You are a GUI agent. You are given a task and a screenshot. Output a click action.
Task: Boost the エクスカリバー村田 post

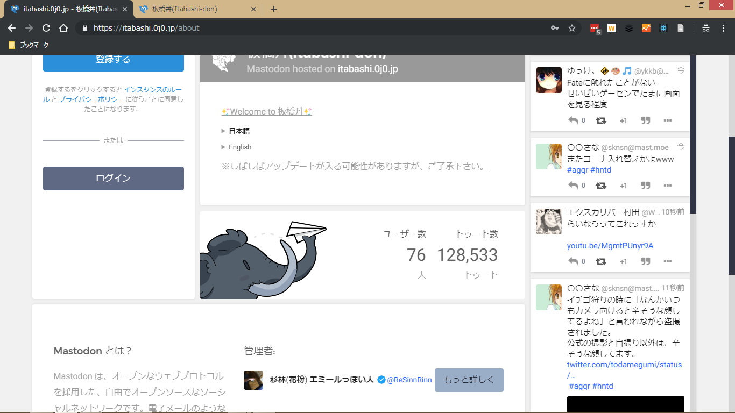tap(601, 261)
